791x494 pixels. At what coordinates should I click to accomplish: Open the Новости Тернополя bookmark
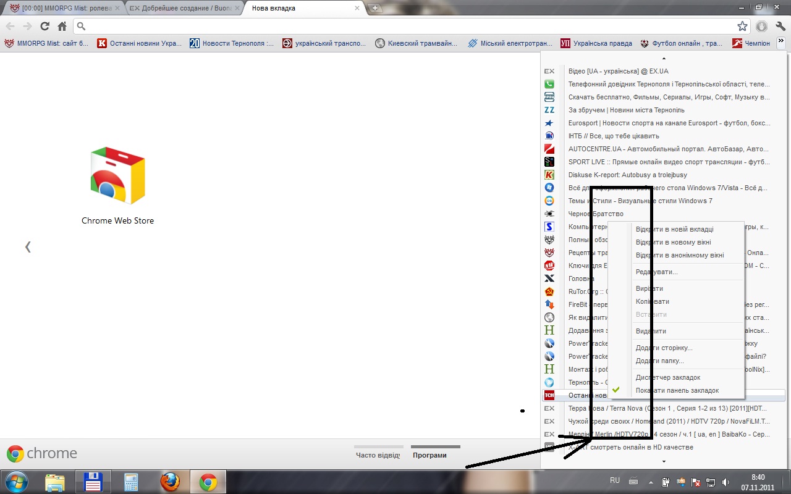[232, 43]
